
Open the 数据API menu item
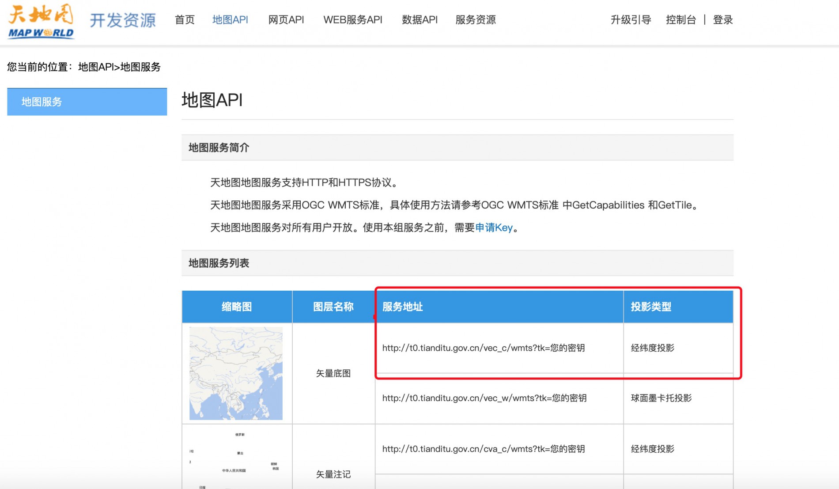click(419, 20)
